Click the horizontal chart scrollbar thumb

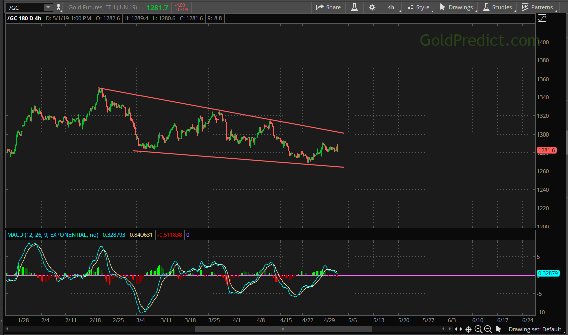(283, 329)
